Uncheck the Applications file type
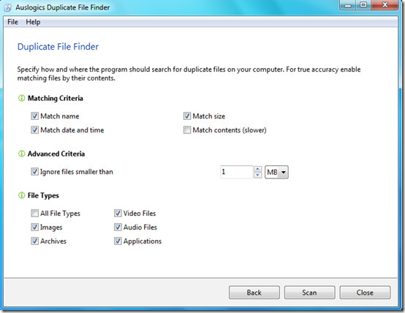This screenshot has height=313, width=405. [x=118, y=241]
